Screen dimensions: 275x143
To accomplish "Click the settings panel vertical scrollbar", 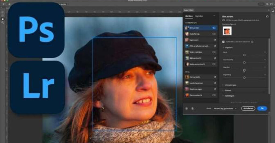I will (269, 66).
